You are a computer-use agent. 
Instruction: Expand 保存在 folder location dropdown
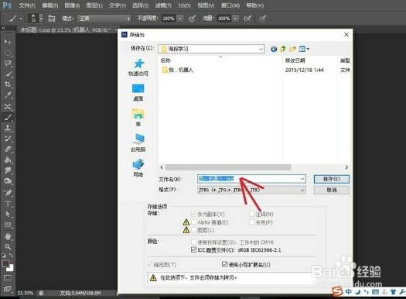(x=261, y=49)
